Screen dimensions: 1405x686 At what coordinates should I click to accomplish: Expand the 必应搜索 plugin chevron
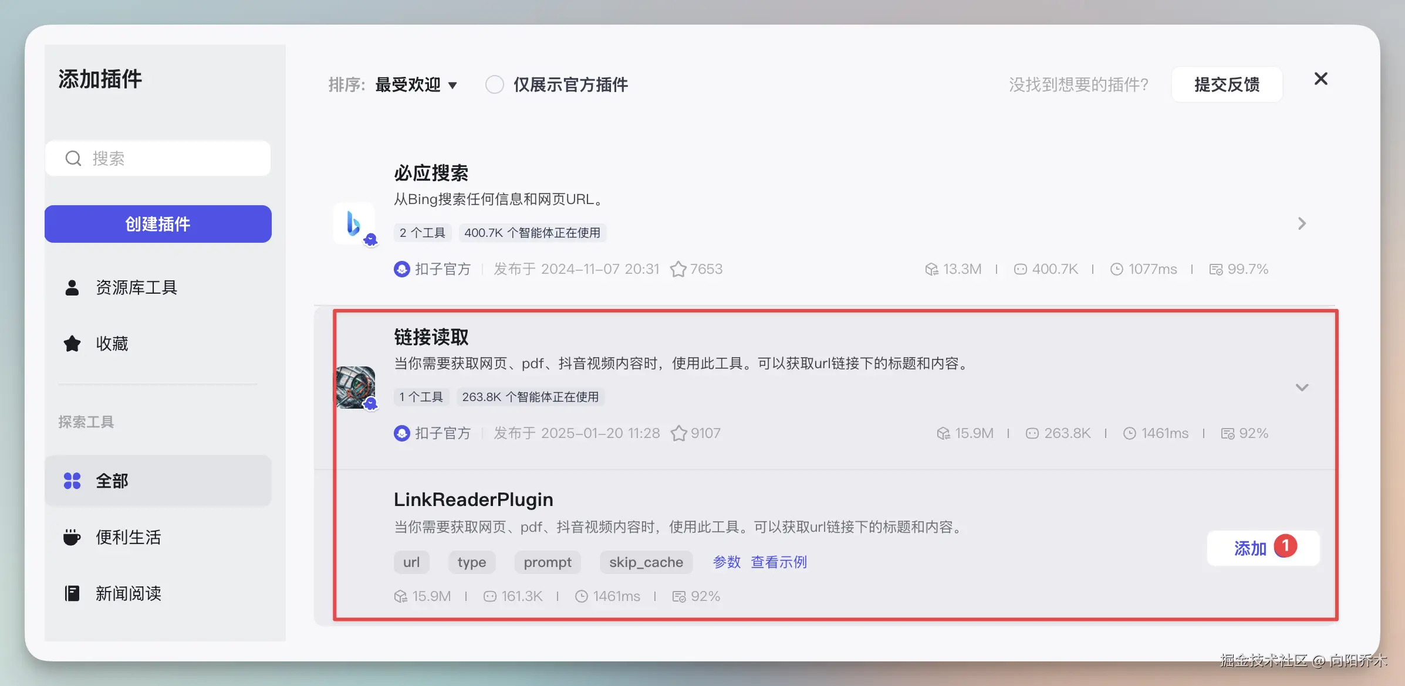point(1302,223)
